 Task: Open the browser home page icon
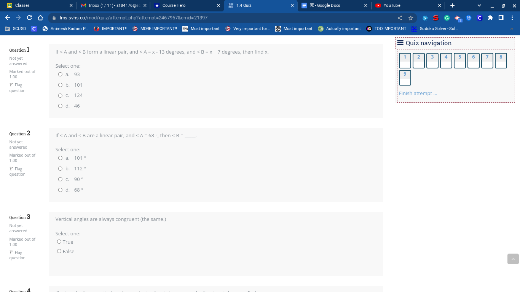40,18
